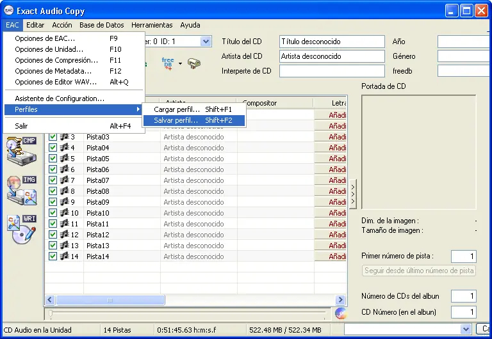The image size is (492, 339).
Task: Select Salvar perfil... from submenu
Action: click(x=194, y=120)
